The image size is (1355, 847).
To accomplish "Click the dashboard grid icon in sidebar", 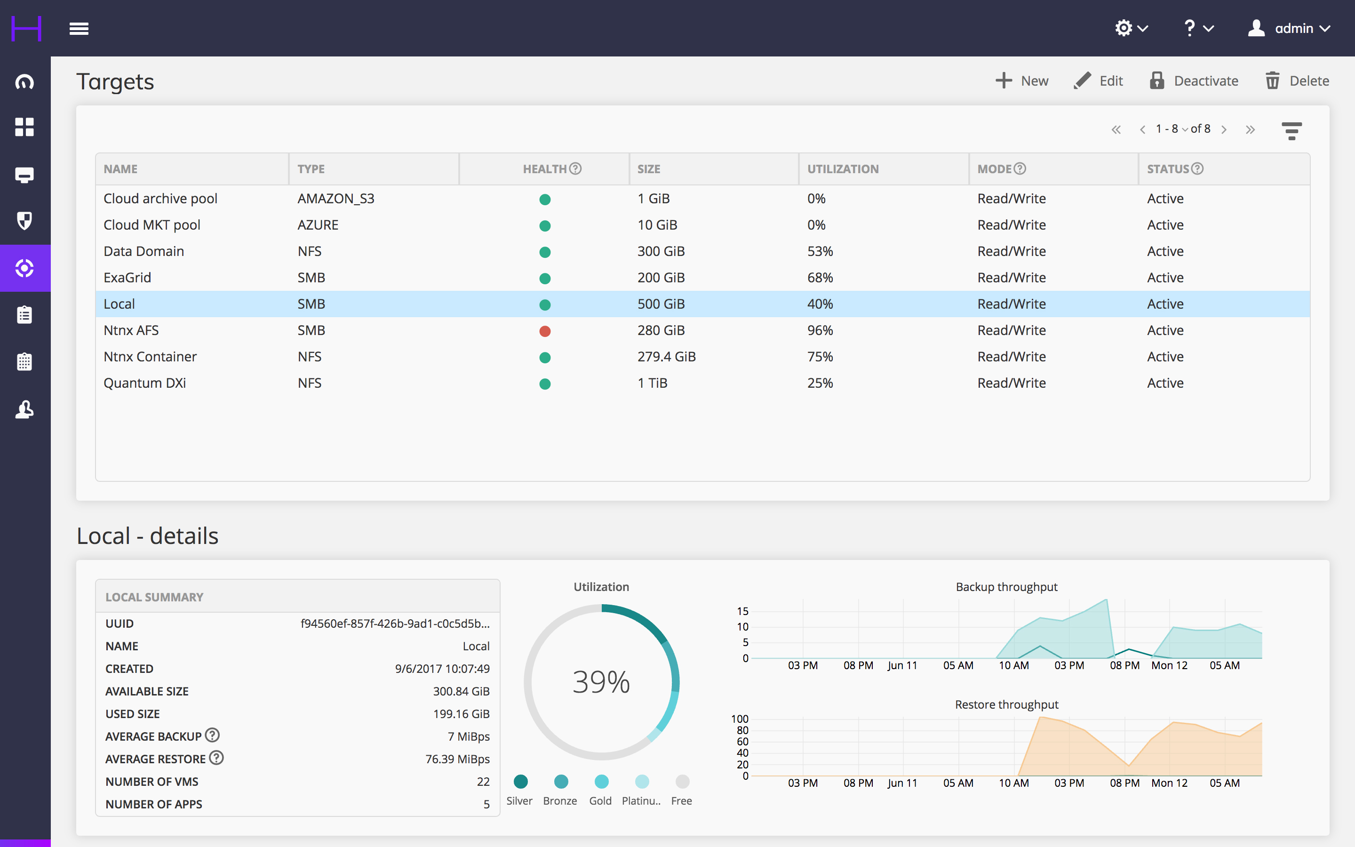I will tap(24, 127).
